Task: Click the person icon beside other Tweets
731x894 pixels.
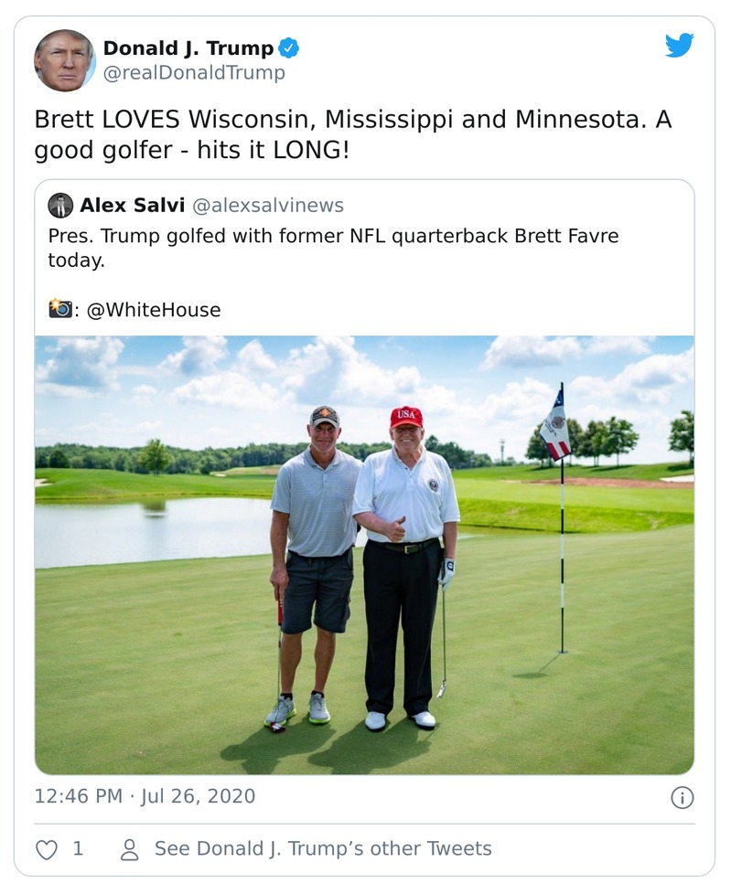Action: [130, 849]
